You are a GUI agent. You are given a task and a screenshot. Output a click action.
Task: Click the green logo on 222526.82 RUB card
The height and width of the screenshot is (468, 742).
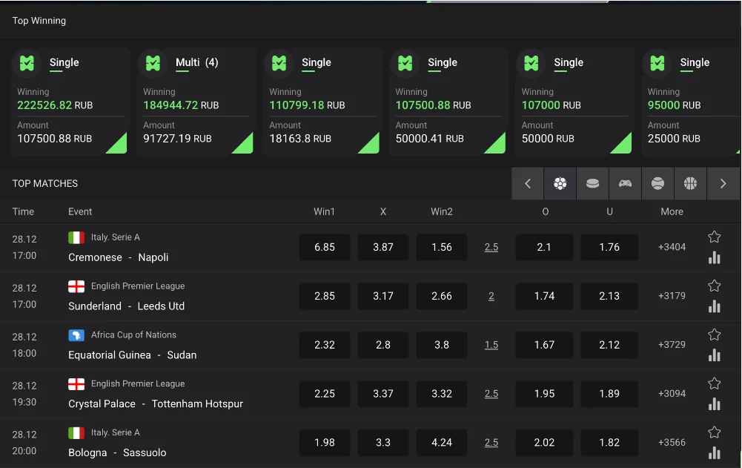(27, 63)
